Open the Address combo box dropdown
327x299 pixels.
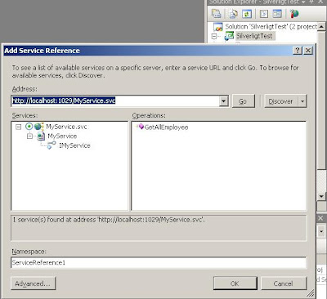coord(223,101)
